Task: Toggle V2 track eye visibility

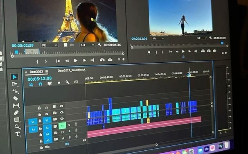Action: point(62,112)
